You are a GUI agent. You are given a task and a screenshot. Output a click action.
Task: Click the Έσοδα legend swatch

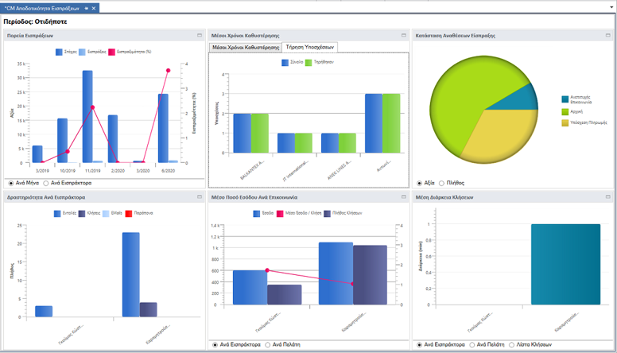[257, 213]
